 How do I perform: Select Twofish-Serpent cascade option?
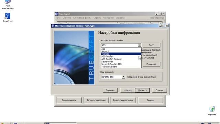coord(121,66)
